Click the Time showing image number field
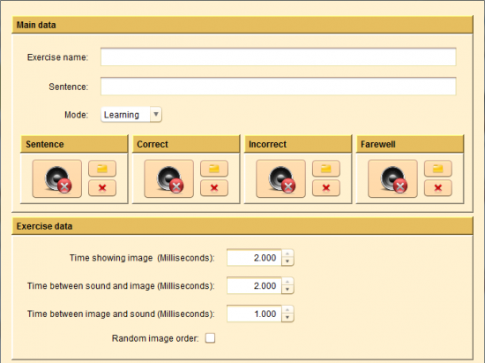 (x=254, y=258)
